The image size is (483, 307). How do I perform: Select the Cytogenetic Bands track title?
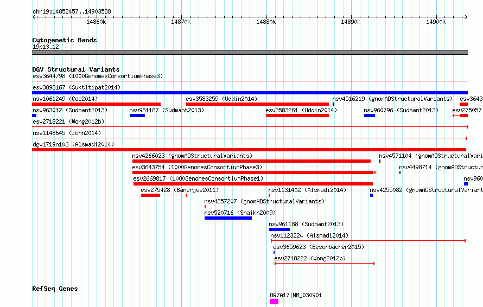pyautogui.click(x=65, y=40)
